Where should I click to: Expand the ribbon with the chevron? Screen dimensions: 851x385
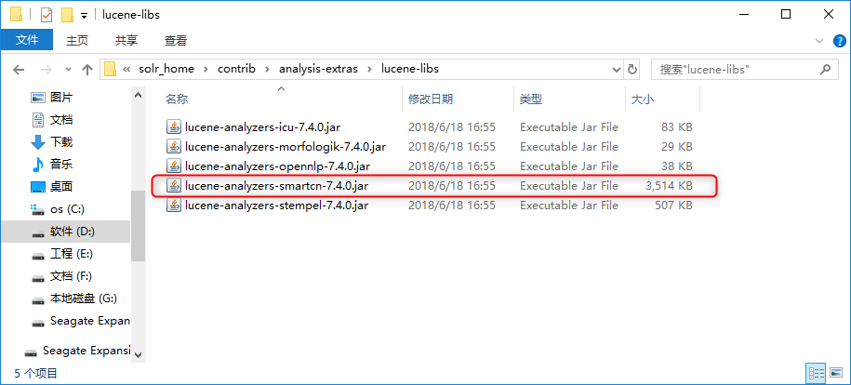(x=819, y=41)
